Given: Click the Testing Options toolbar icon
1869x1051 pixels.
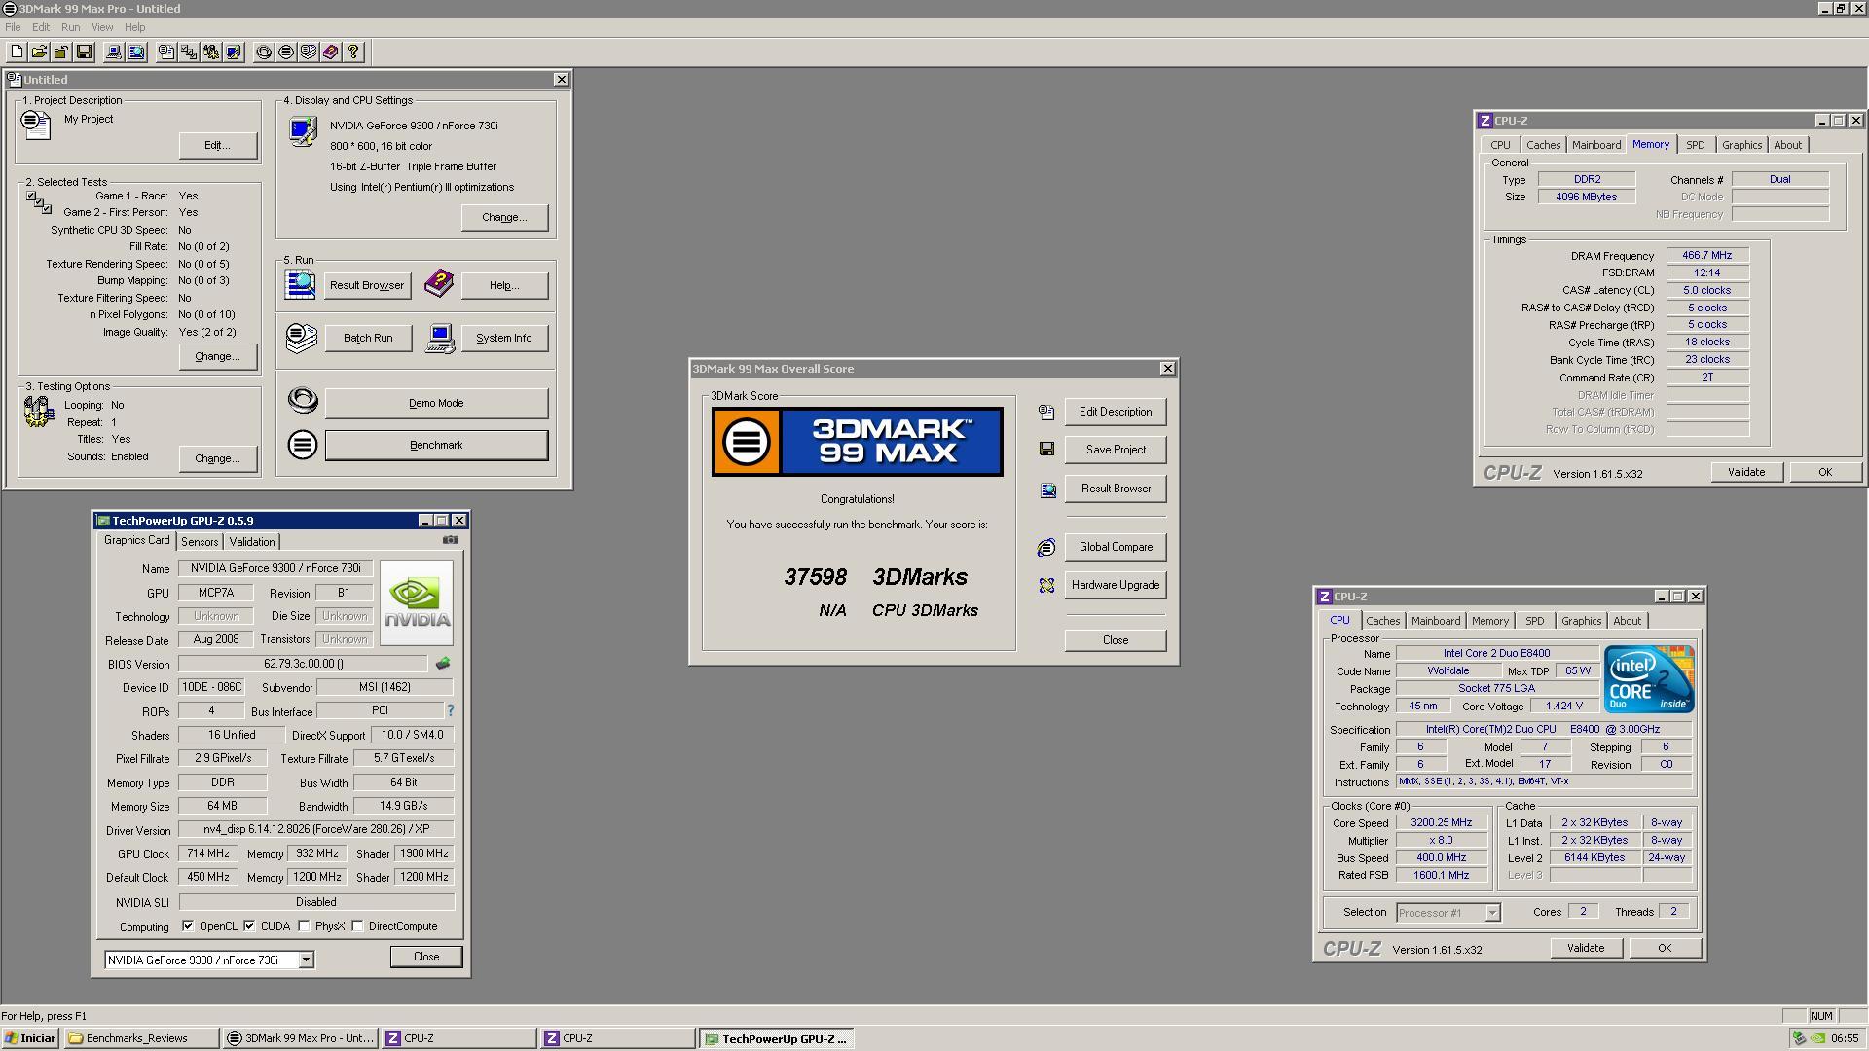Looking at the screenshot, I should coord(211,53).
